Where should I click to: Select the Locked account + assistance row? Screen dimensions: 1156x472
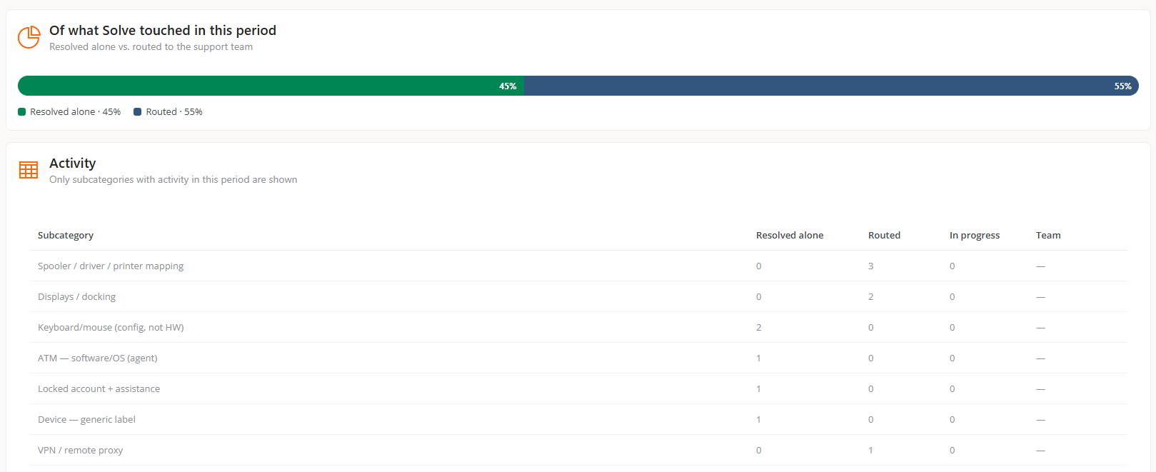[x=578, y=388]
